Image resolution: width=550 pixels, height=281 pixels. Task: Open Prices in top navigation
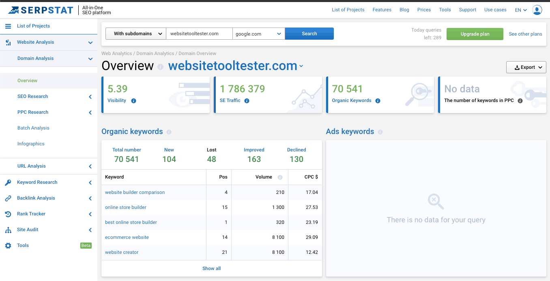click(x=424, y=10)
